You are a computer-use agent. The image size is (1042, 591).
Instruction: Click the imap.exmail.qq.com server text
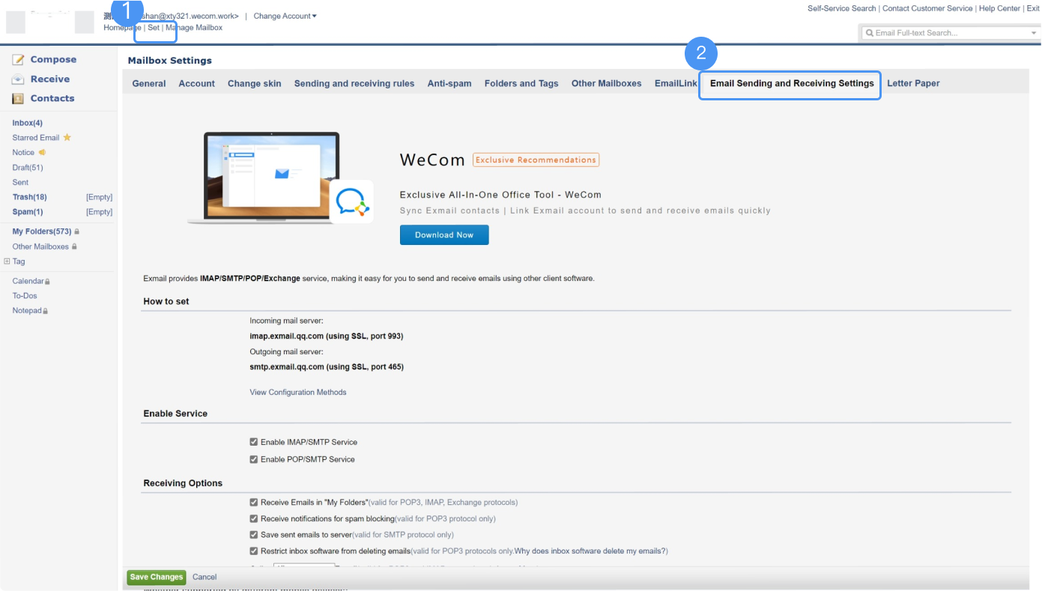point(327,336)
